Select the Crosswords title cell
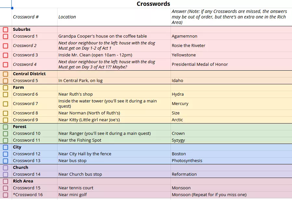The width and height of the screenshot is (292, 200). (x=153, y=4)
